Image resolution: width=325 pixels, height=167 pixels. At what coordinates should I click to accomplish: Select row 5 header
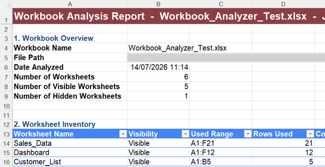(6, 58)
